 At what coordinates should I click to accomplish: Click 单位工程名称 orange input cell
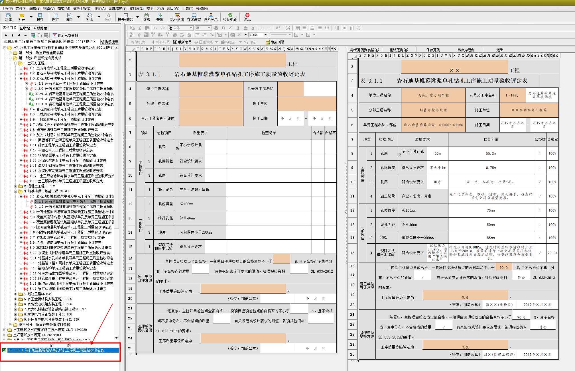pos(211,89)
